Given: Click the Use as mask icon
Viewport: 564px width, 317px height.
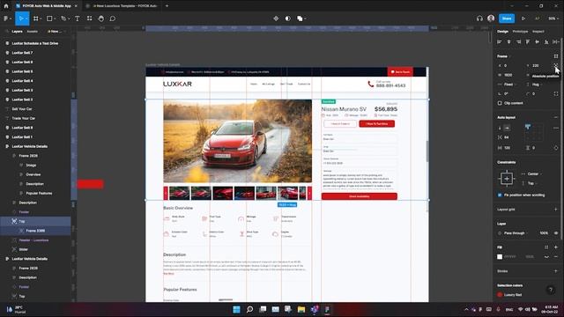Looking at the screenshot, I should click(x=288, y=18).
